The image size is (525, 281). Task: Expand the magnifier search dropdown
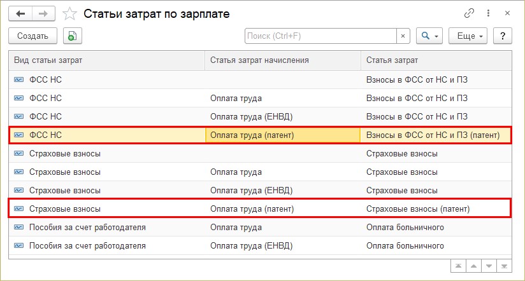tap(429, 36)
